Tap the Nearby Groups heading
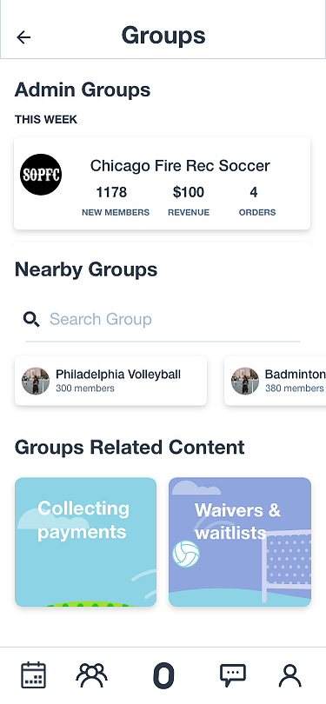This screenshot has width=326, height=704. (86, 269)
